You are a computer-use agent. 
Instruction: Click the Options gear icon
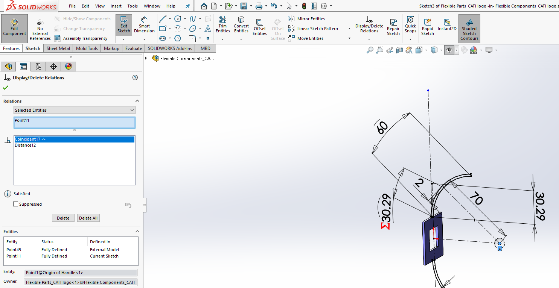pos(323,6)
